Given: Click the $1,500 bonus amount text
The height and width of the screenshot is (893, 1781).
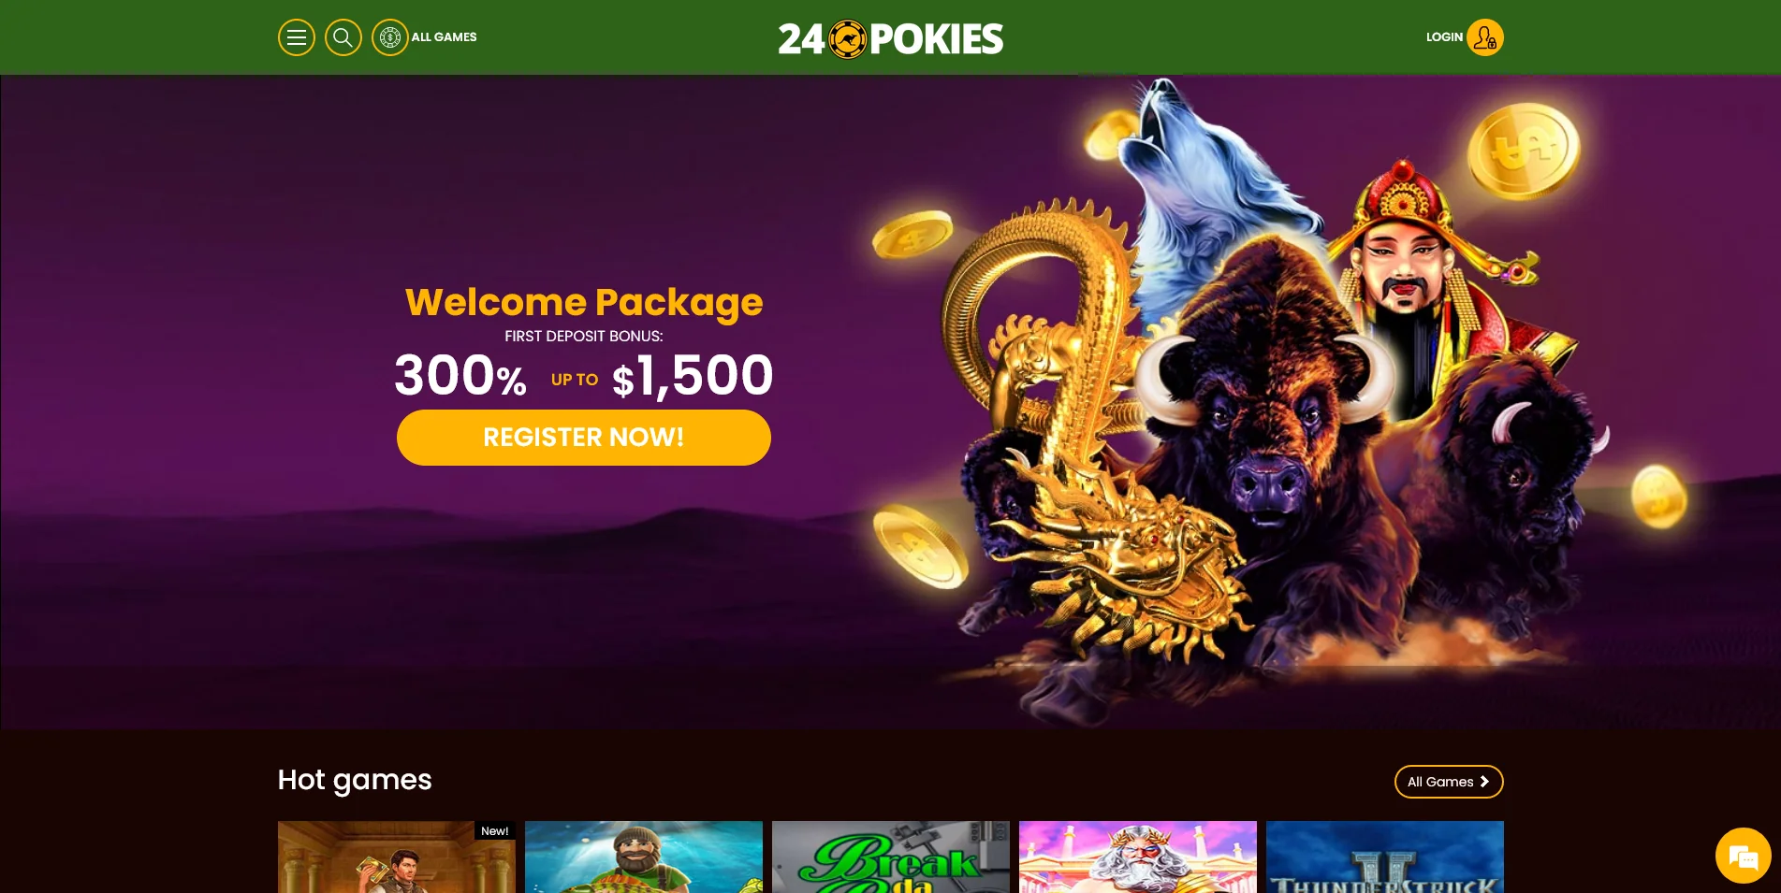Looking at the screenshot, I should (x=693, y=376).
